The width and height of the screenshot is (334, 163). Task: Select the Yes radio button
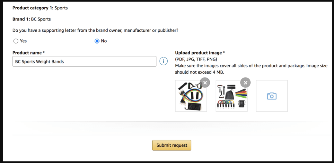point(15,41)
